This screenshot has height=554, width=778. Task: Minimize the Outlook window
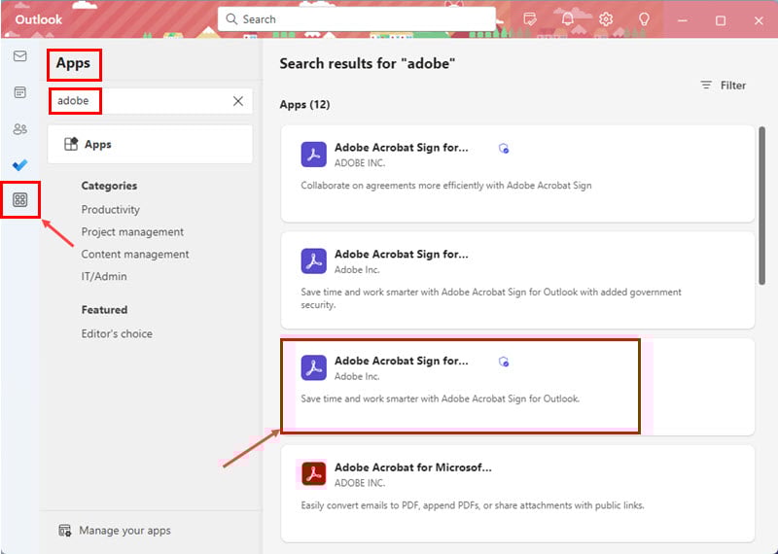(683, 20)
